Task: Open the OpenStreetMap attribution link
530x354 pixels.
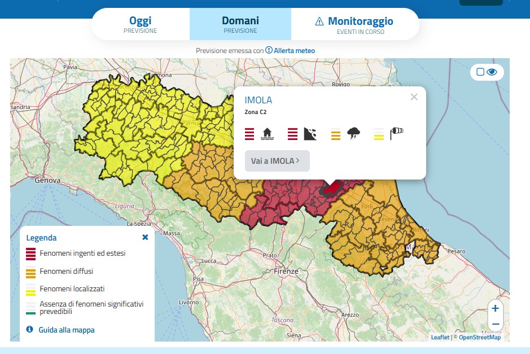Action: (x=480, y=337)
